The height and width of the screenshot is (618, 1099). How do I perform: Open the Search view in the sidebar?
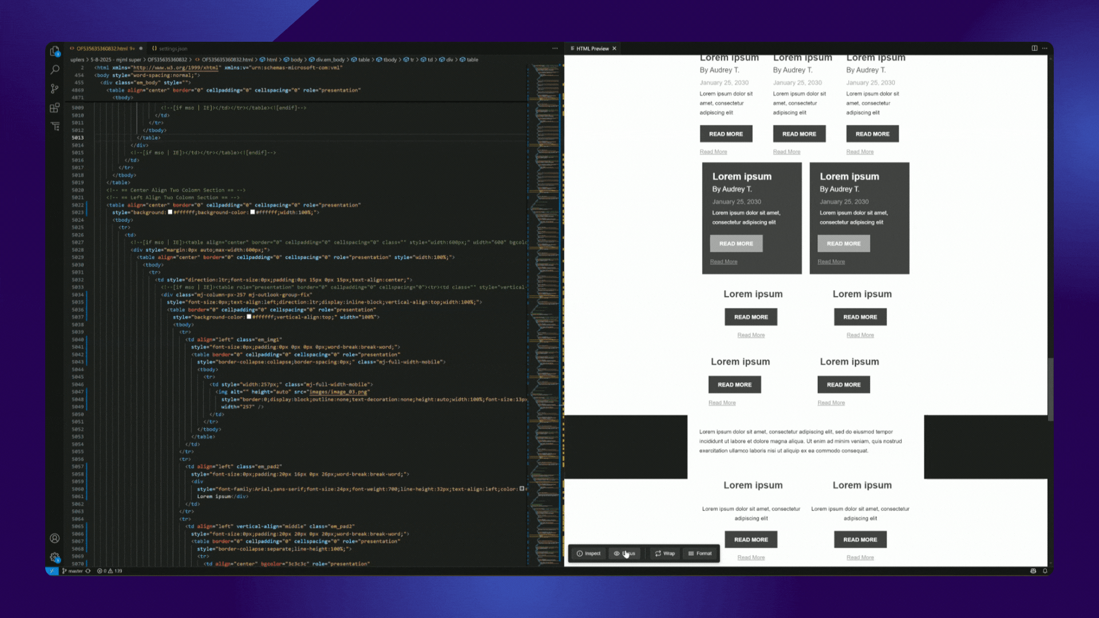pyautogui.click(x=54, y=69)
